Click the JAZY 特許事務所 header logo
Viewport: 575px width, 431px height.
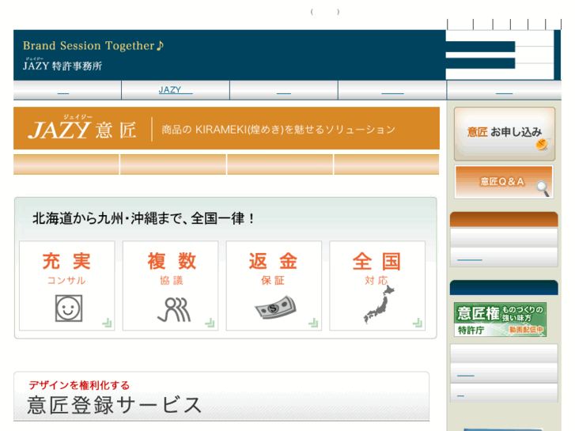point(62,64)
